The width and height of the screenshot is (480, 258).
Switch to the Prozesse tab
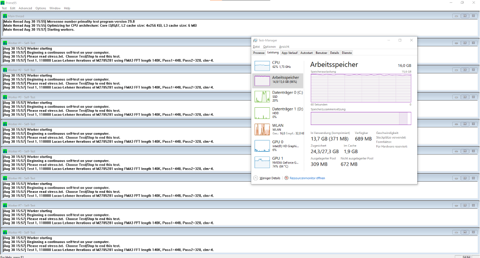(x=259, y=53)
